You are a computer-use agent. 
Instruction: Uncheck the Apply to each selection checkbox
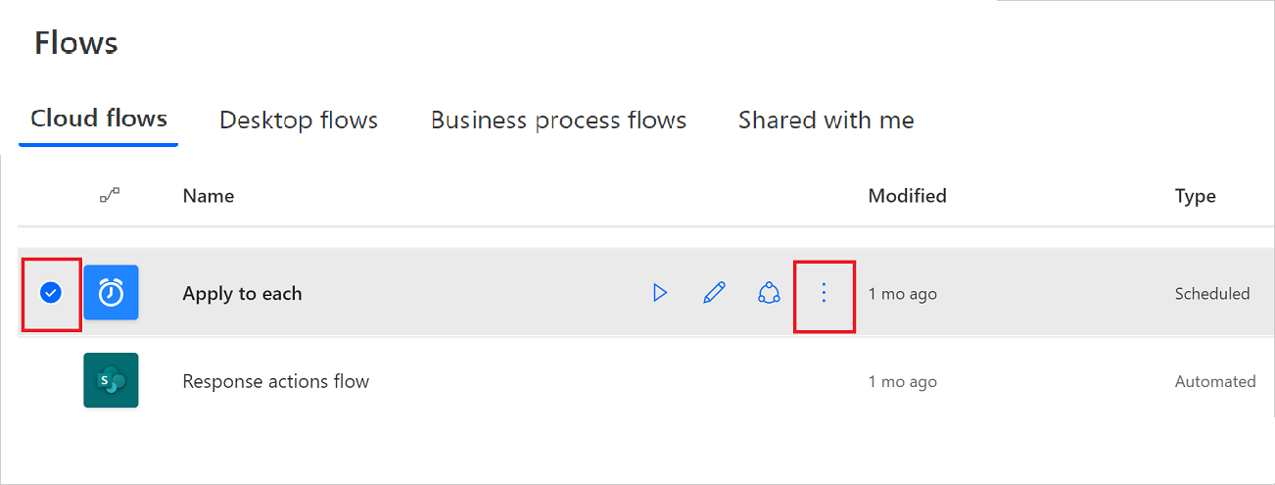click(x=50, y=292)
